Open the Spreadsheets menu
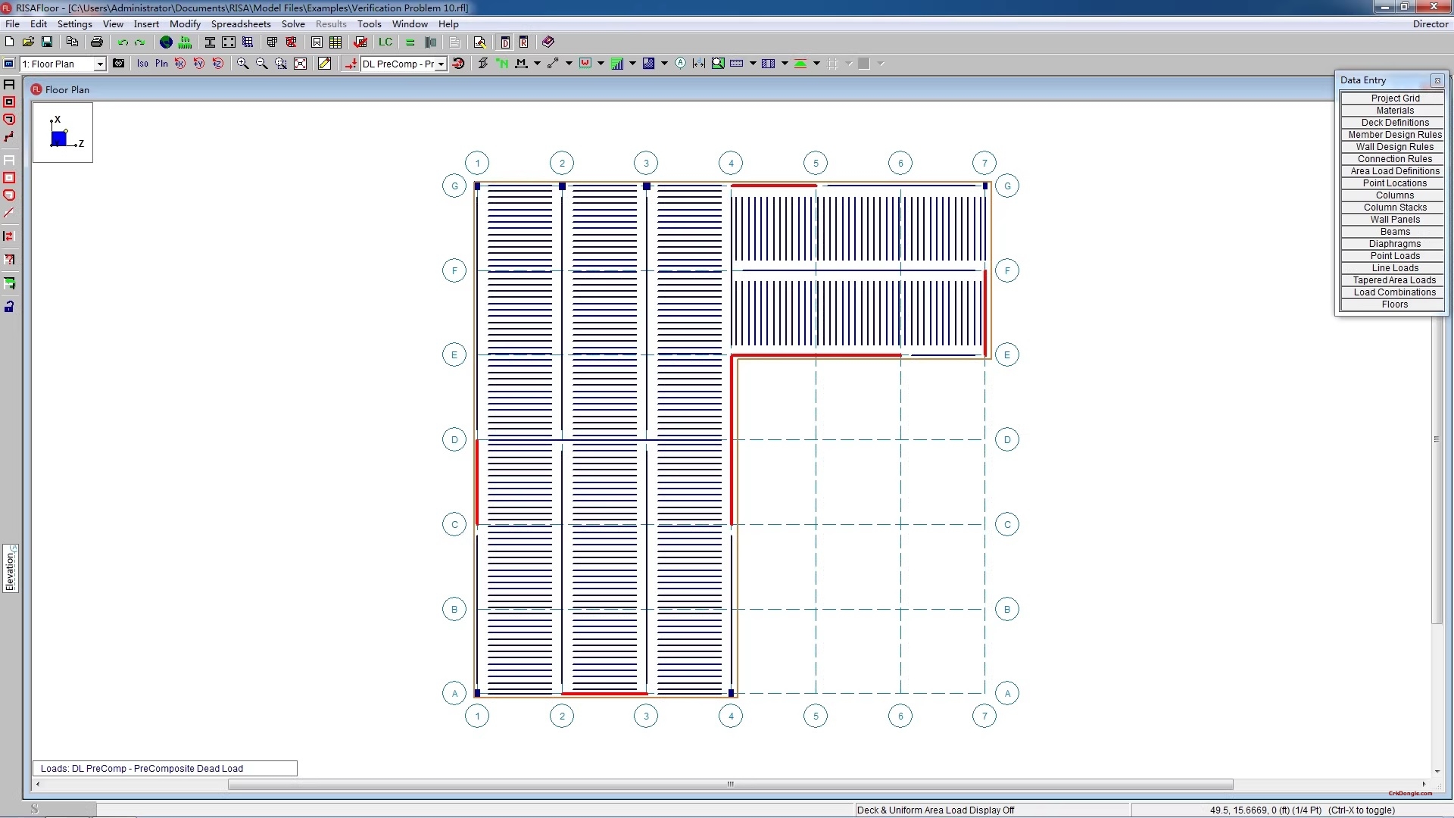The width and height of the screenshot is (1454, 818). 241,23
